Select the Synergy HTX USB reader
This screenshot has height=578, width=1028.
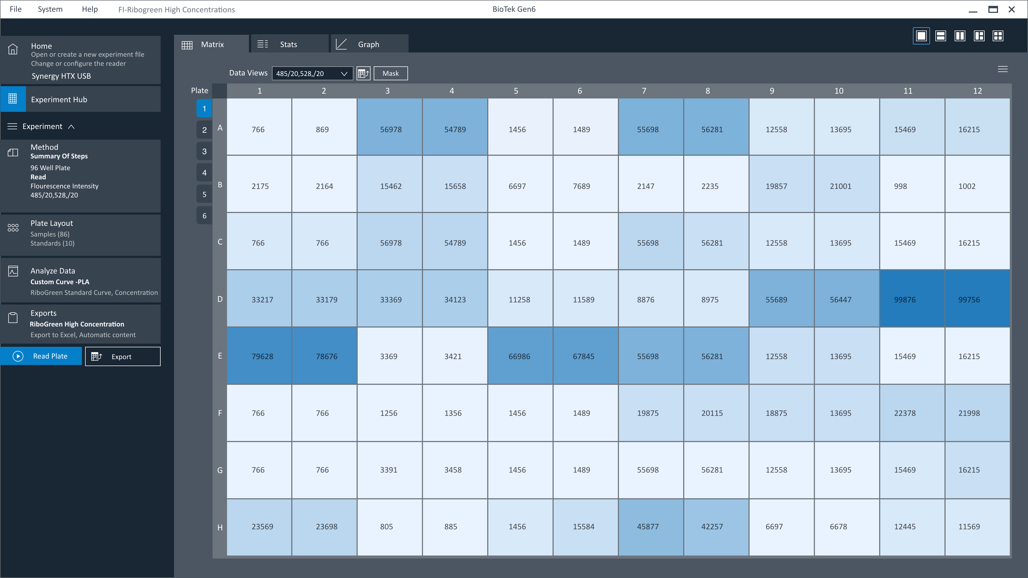point(61,76)
